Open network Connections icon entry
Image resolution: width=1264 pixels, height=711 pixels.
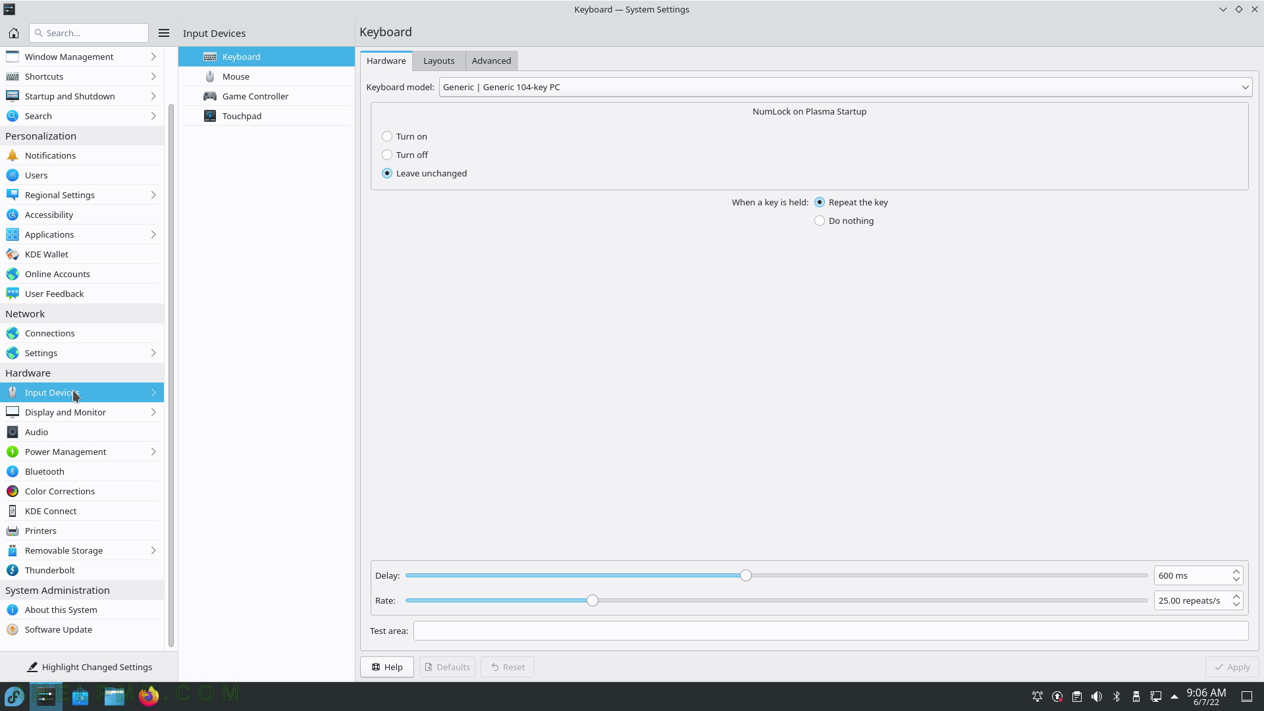pos(13,333)
